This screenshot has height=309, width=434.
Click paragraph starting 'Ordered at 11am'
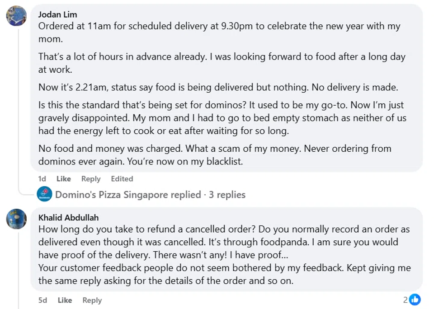point(219,32)
